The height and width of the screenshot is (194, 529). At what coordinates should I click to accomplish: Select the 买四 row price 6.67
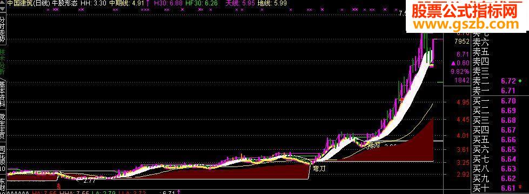point(508,130)
